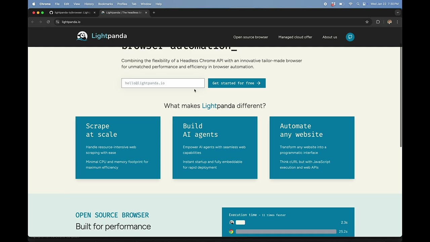Open Chrome three-dot menu
430x242 pixels.
coord(397,22)
